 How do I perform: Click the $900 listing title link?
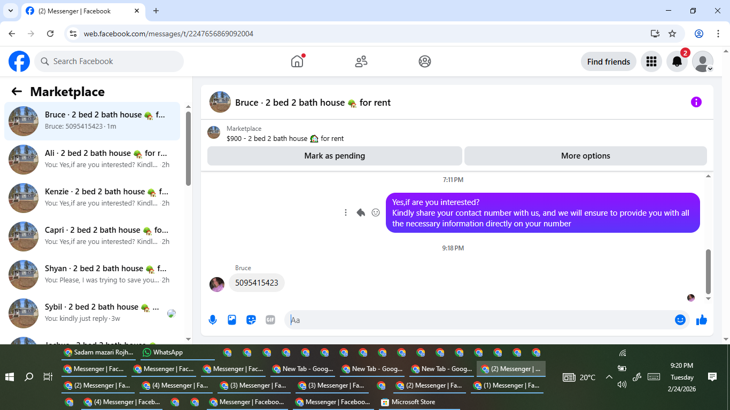pyautogui.click(x=285, y=138)
